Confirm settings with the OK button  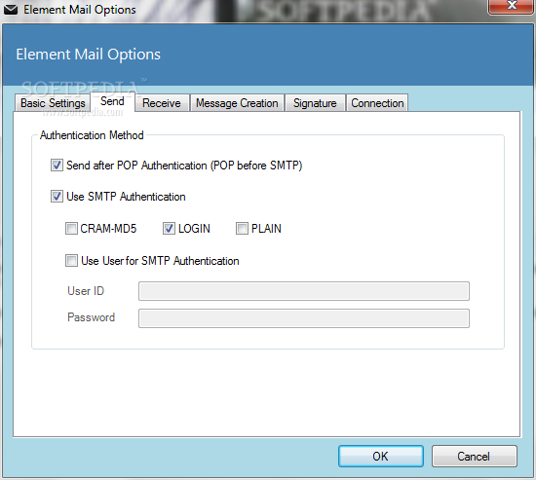(381, 456)
